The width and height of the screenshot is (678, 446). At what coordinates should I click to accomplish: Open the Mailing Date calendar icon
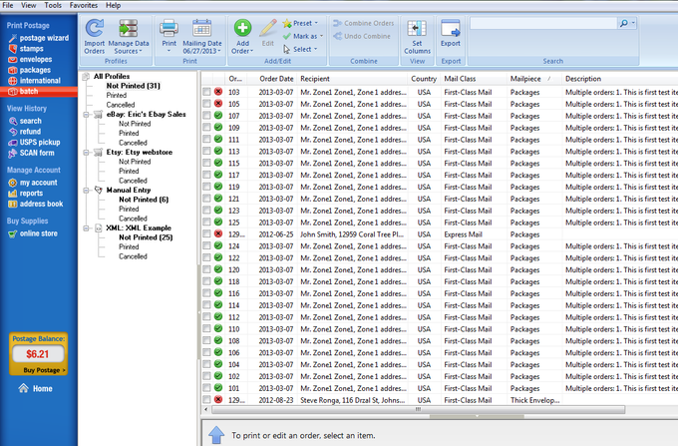201,27
